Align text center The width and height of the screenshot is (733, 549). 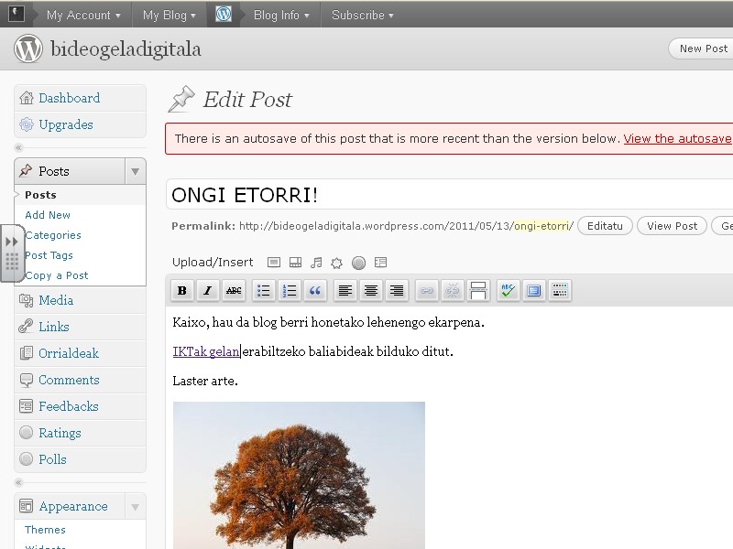click(x=371, y=290)
